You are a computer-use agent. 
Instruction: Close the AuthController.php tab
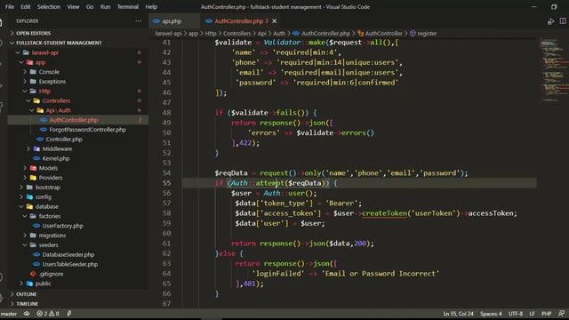click(275, 21)
